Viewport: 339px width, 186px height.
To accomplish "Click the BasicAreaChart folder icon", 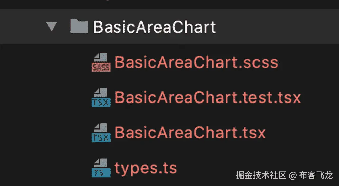I will coord(78,26).
